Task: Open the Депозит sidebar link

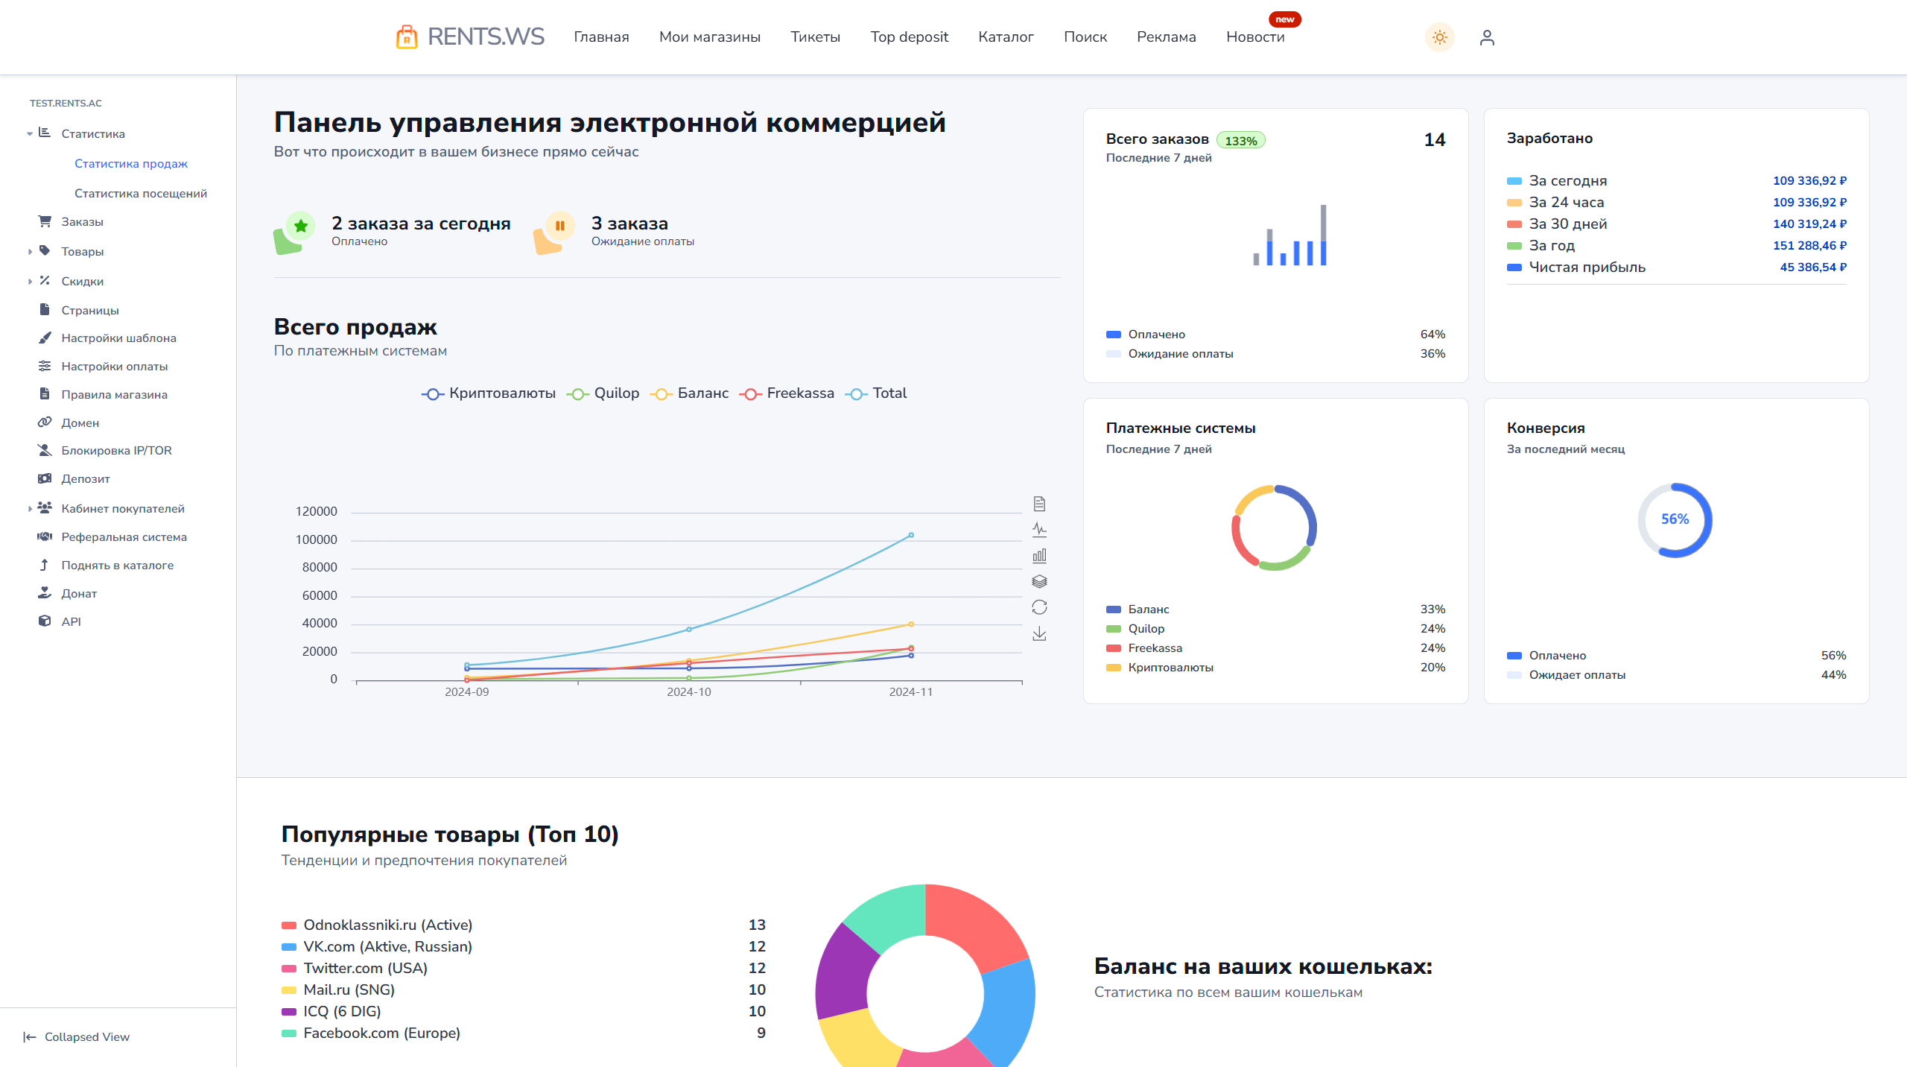Action: coord(86,478)
